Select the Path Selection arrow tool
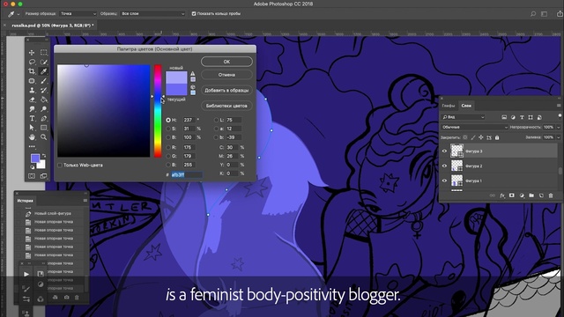 pyautogui.click(x=32, y=128)
